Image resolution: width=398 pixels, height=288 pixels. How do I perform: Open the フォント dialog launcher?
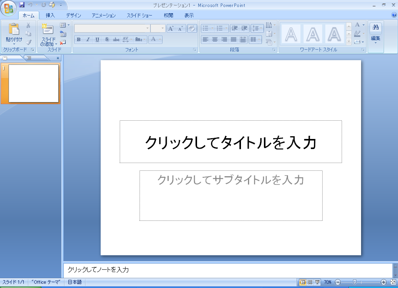[195, 50]
